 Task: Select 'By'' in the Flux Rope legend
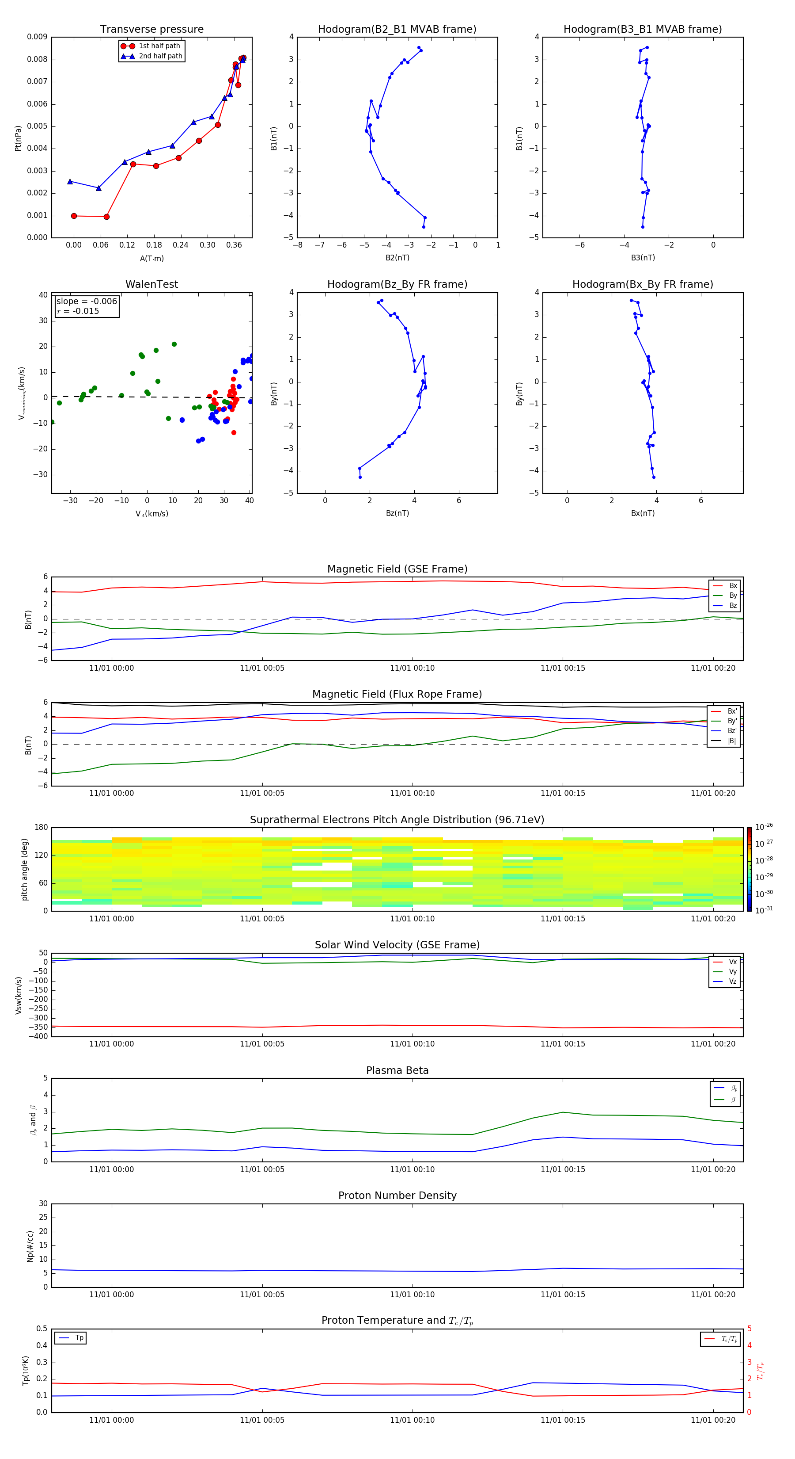pos(724,721)
